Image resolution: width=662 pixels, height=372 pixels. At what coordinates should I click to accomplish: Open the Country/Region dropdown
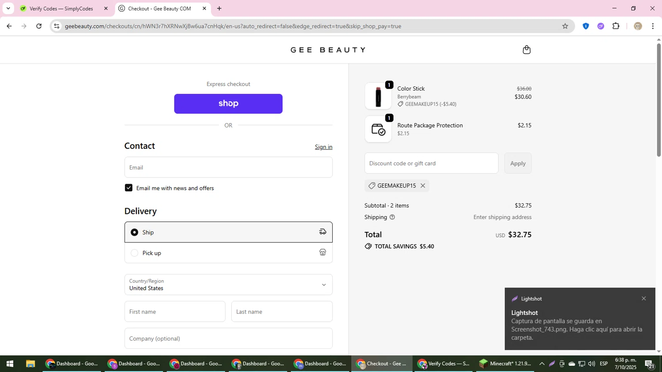[x=228, y=285]
